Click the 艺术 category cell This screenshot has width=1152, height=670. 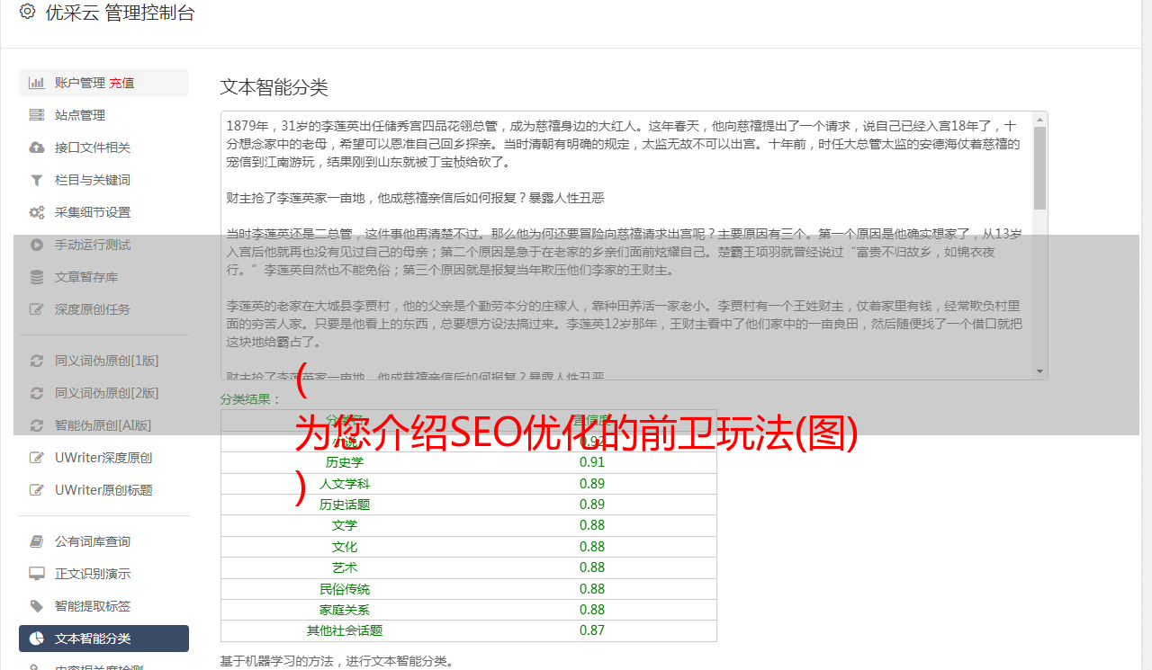click(345, 567)
